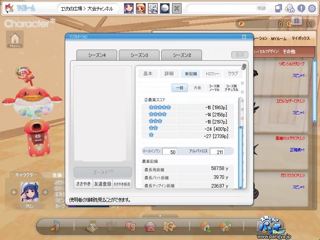Select the コース別ノーマル filter
The image size is (320, 240).
pyautogui.click(x=214, y=88)
